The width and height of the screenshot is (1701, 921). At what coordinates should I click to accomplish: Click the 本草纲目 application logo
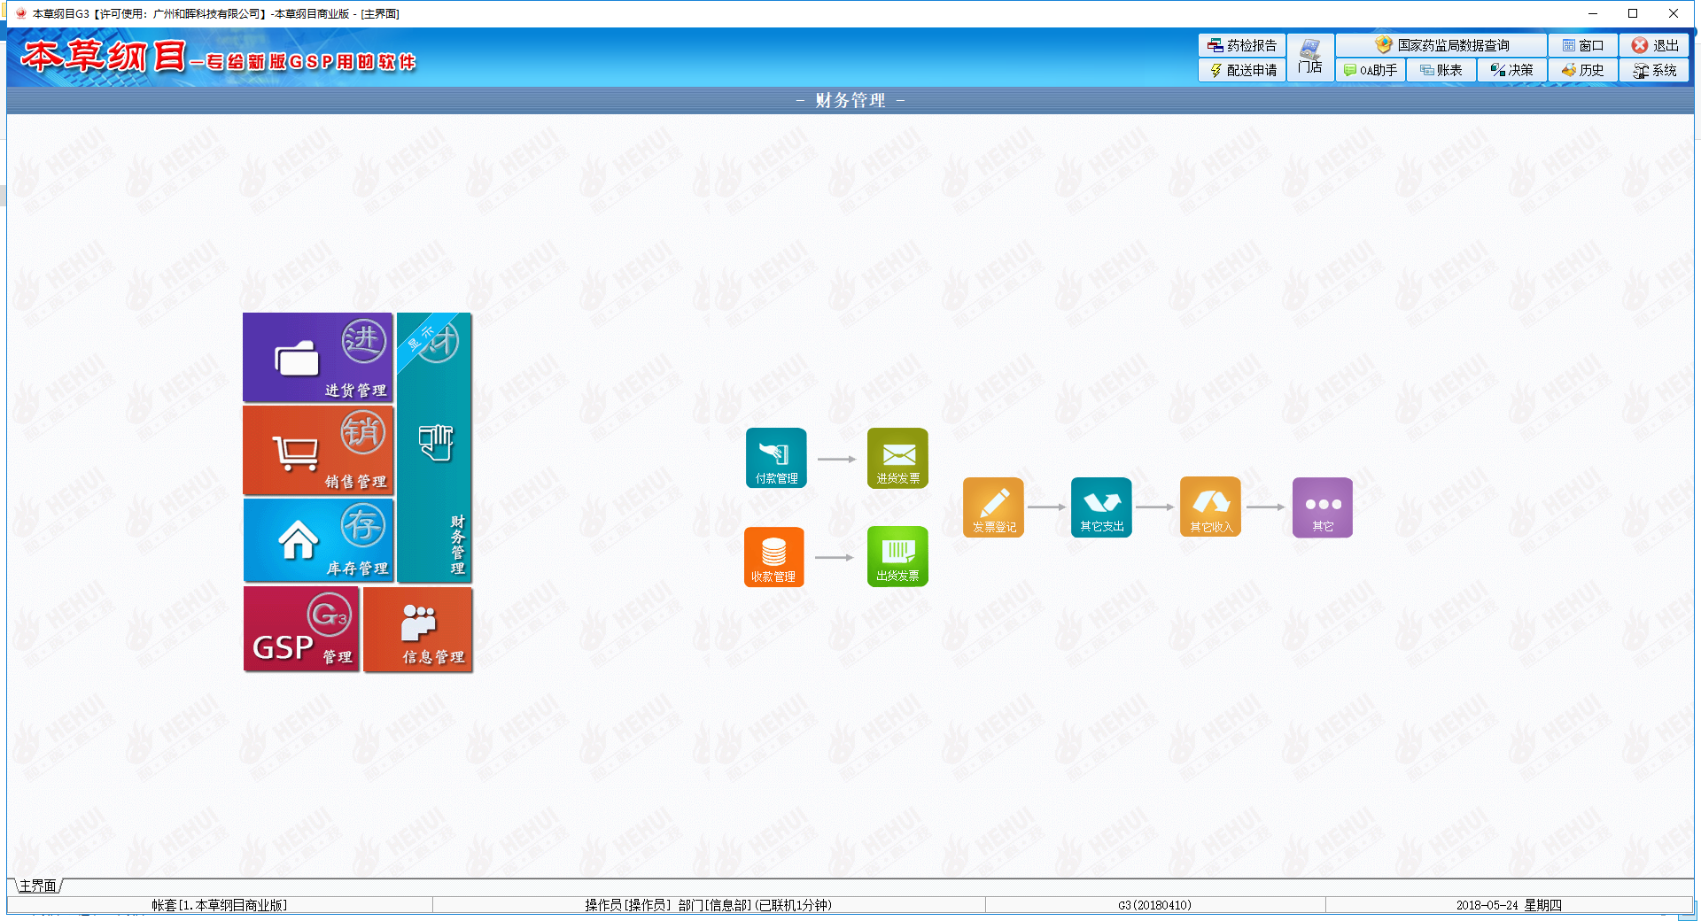(x=218, y=58)
